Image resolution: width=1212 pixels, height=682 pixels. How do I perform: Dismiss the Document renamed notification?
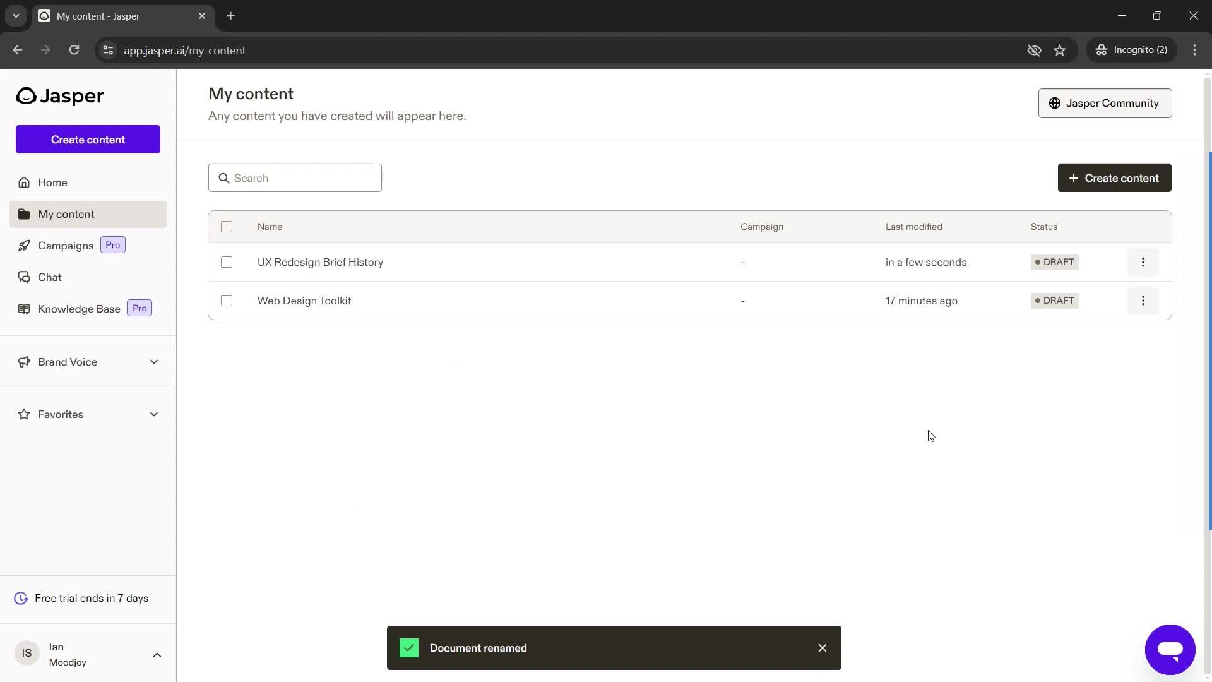(823, 648)
